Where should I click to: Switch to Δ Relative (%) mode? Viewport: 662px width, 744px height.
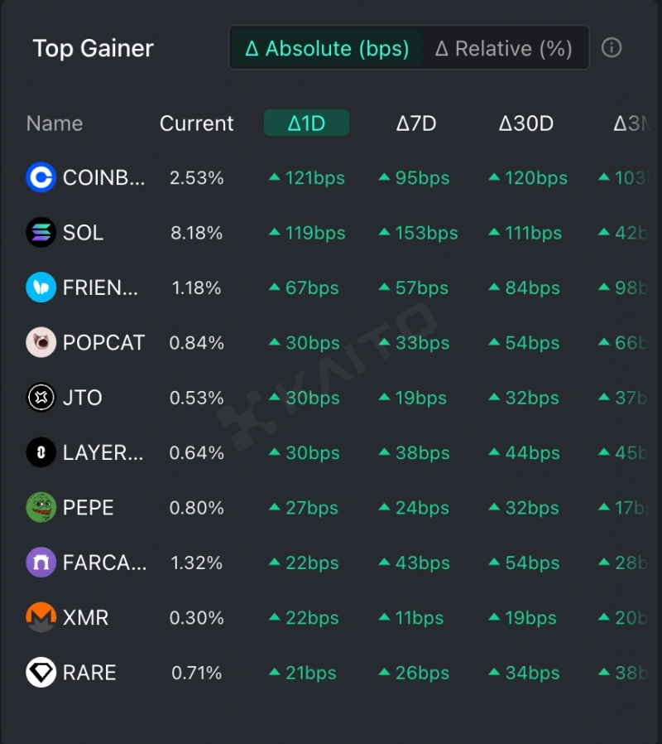point(504,48)
